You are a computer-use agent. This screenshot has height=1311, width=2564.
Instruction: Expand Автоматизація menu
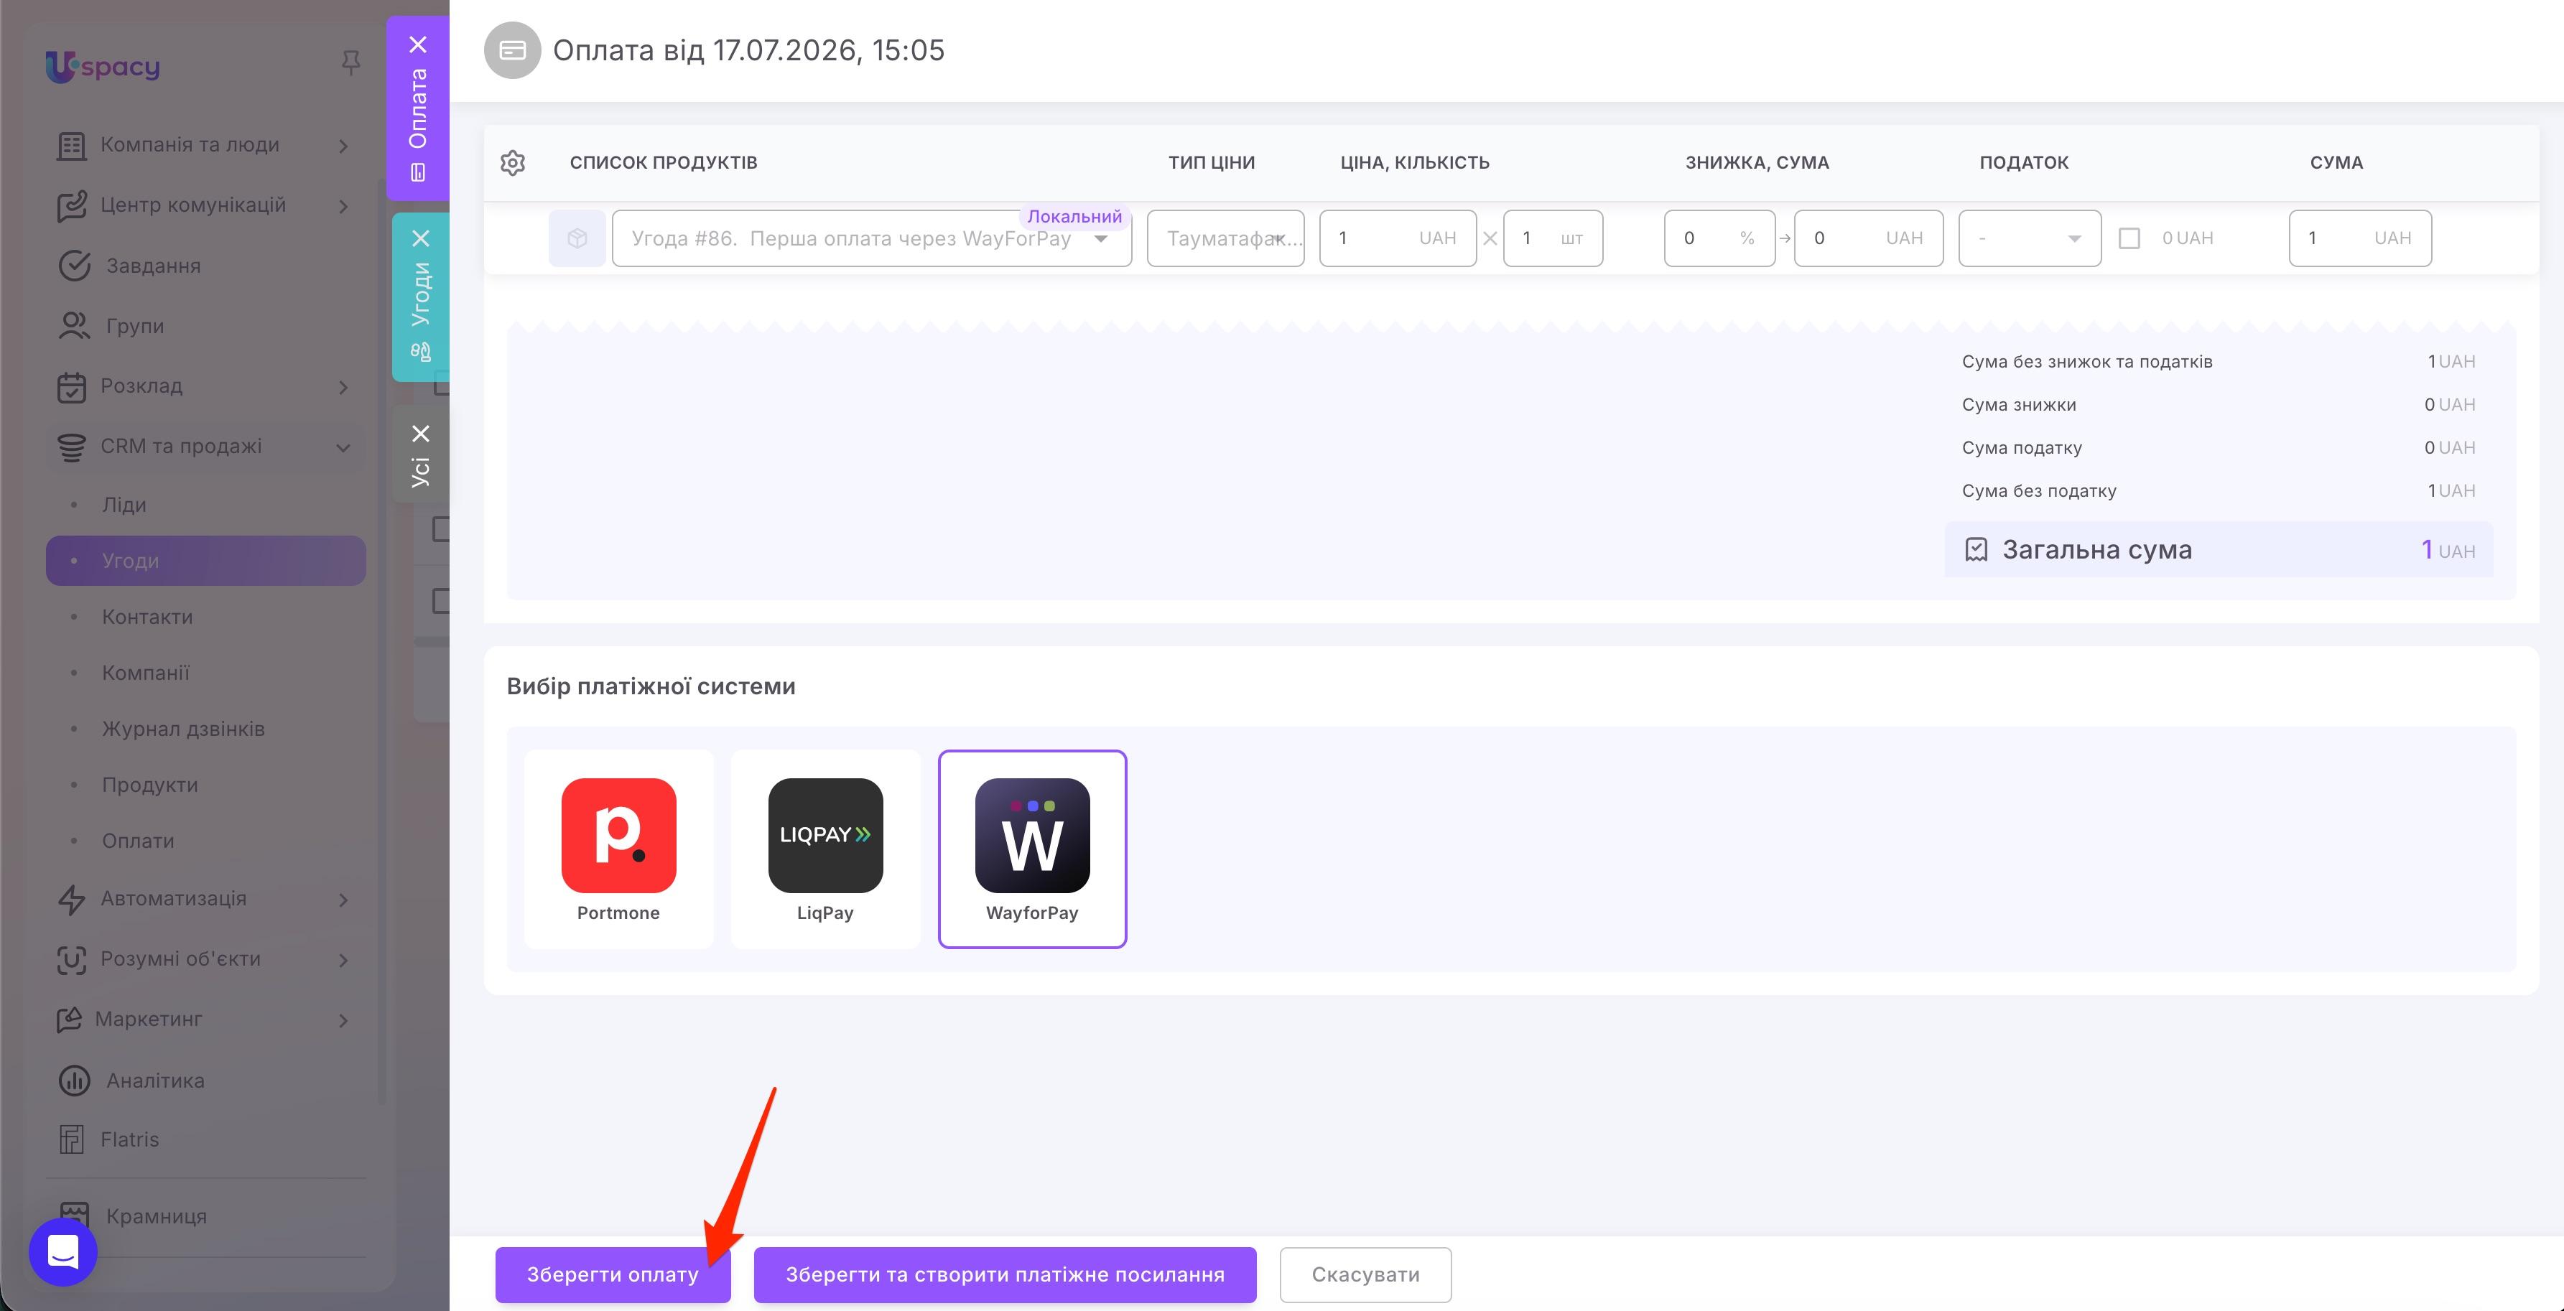[x=343, y=899]
